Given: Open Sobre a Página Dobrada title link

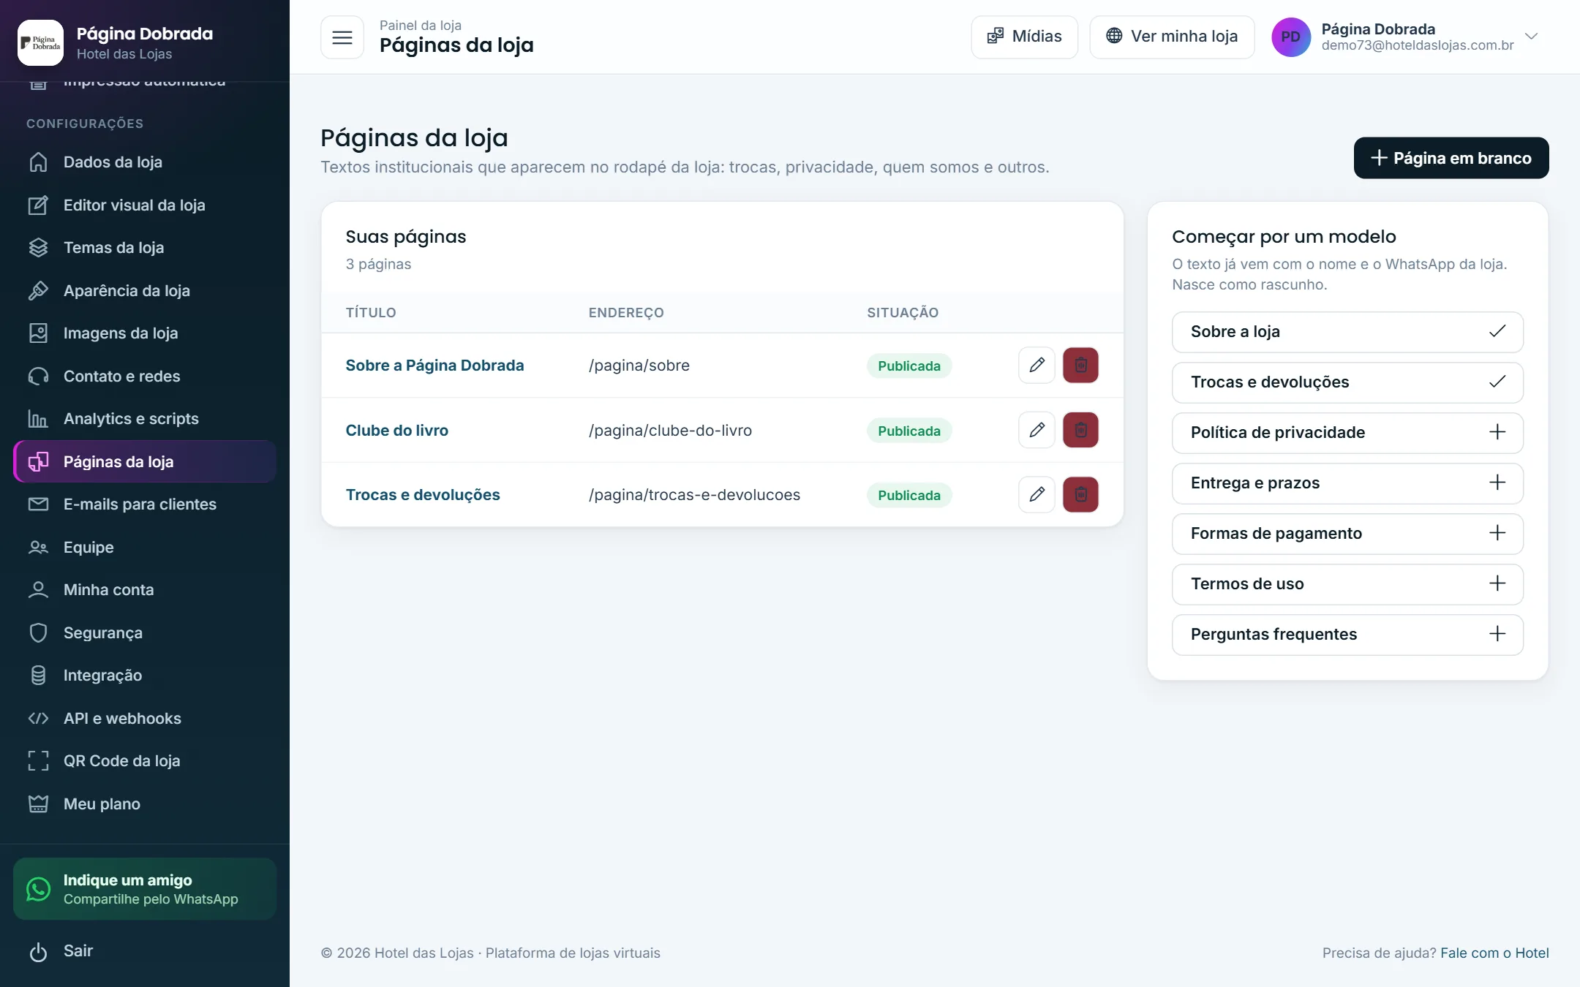Looking at the screenshot, I should (434, 366).
